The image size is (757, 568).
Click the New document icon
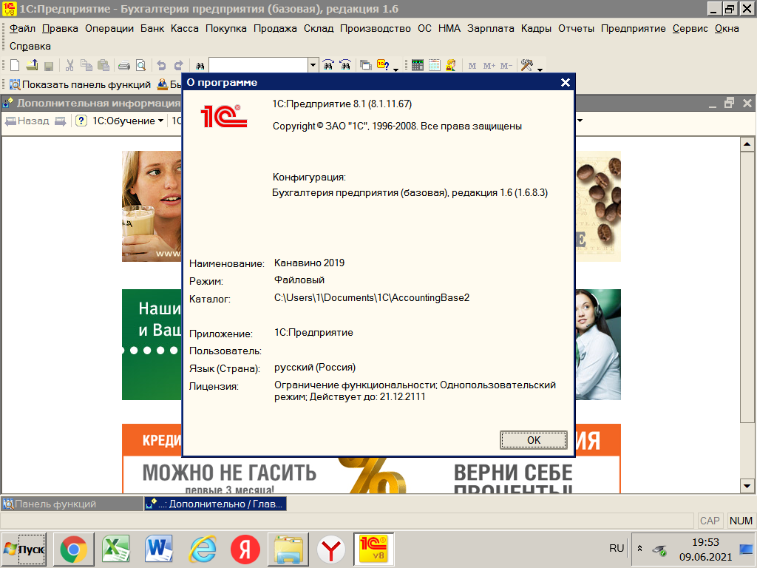pyautogui.click(x=15, y=65)
